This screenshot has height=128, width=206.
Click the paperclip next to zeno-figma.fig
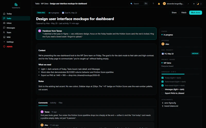(163, 103)
